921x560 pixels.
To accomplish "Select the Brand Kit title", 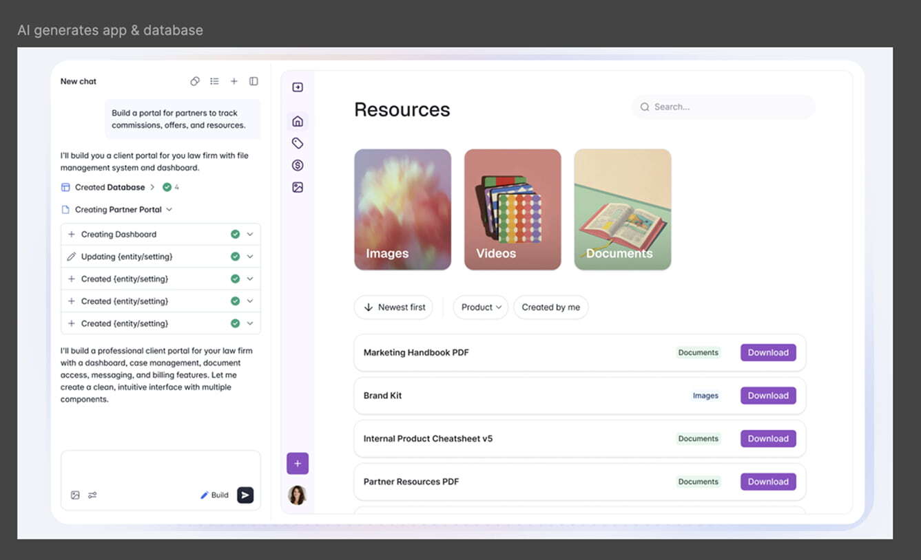I will (382, 396).
